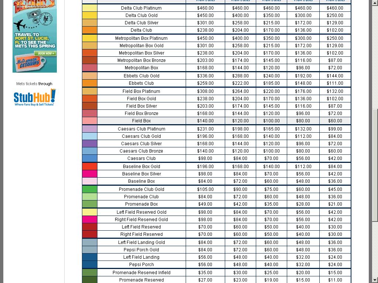
Task: Click the Left Field Landing Gold swatch
Action: point(90,242)
